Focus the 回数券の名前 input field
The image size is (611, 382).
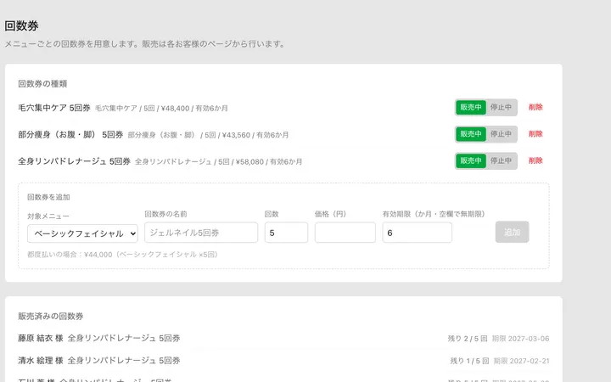tap(201, 233)
